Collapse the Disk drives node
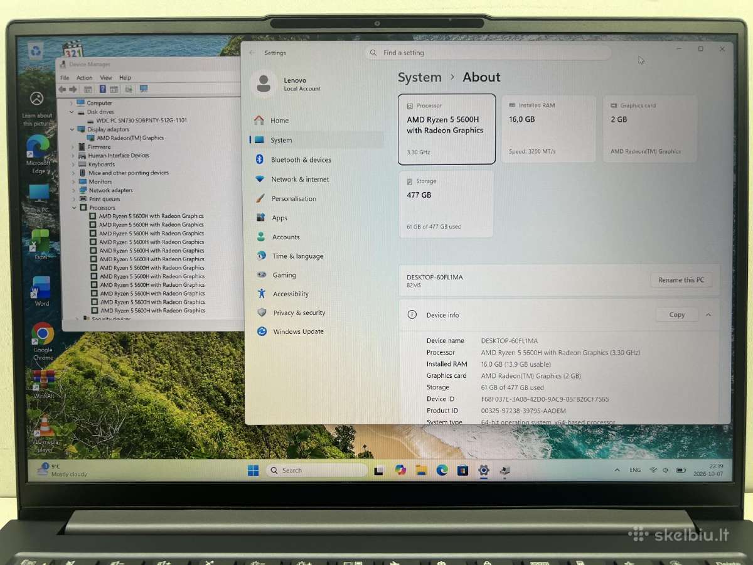 pos(72,112)
